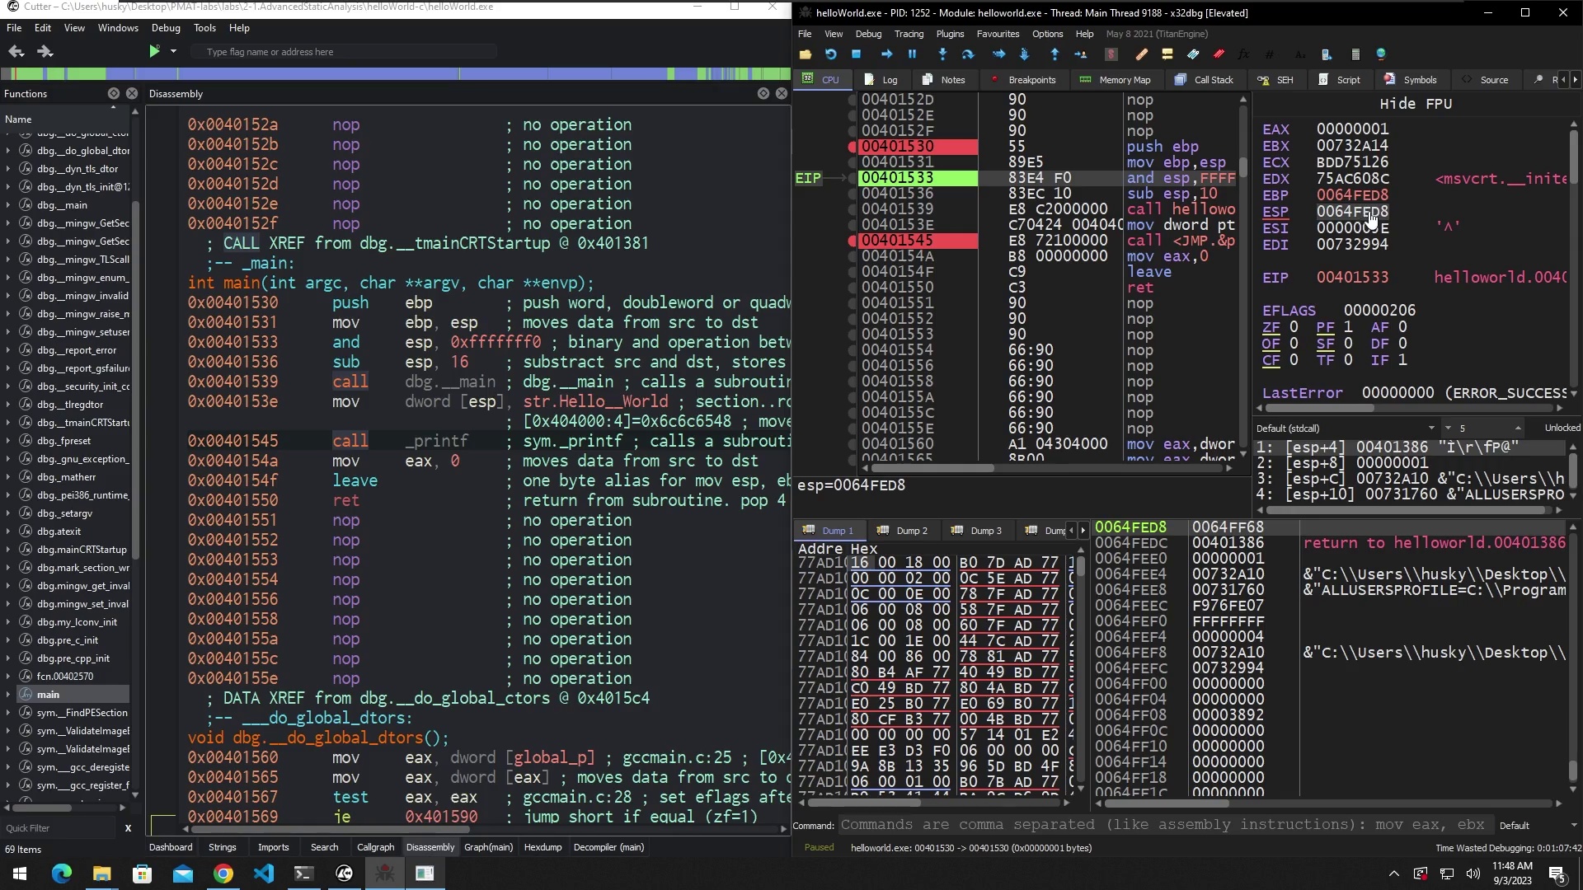Click the step into icon in x32dbg
This screenshot has width=1583, height=890.
point(942,54)
